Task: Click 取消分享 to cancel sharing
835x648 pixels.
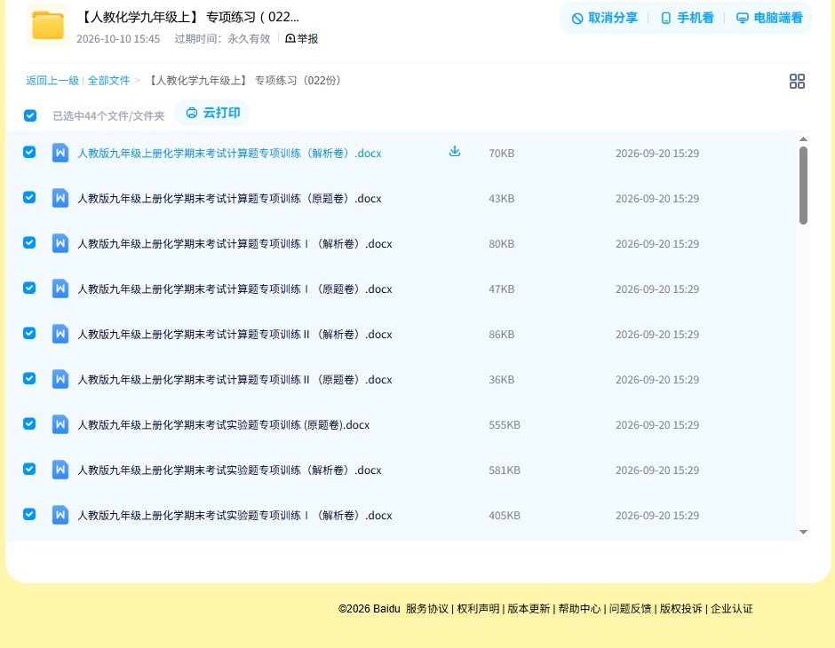Action: click(604, 18)
